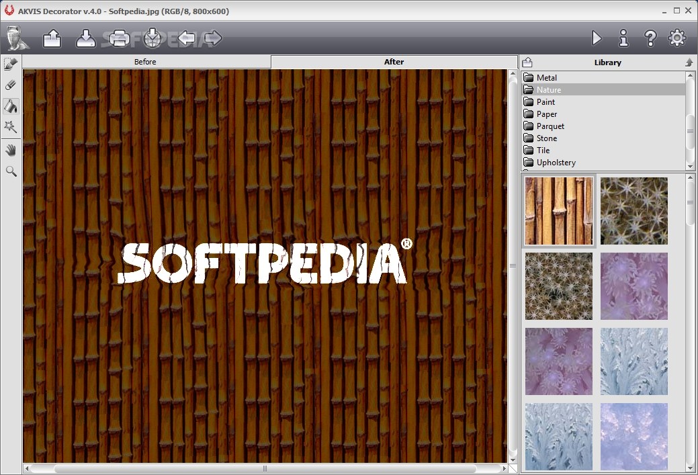Select the lilac ice texture thumbnail
Screen dimensions: 698x475
point(634,437)
